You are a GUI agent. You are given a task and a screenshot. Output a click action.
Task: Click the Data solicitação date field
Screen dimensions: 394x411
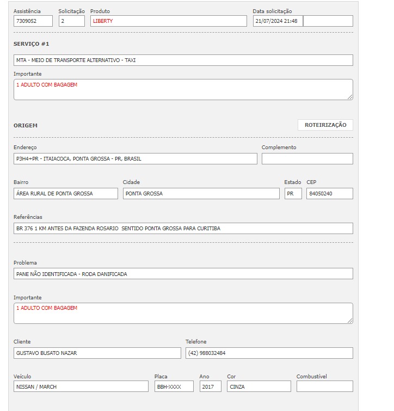point(278,21)
